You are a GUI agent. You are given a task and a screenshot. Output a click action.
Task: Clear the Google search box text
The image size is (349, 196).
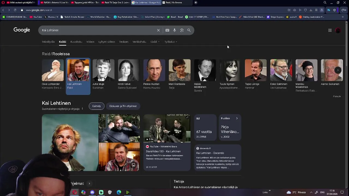[x=158, y=30]
